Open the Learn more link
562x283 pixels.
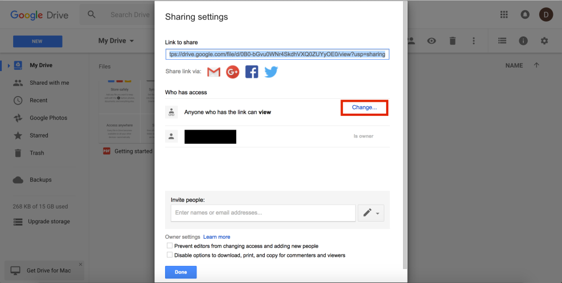point(216,237)
